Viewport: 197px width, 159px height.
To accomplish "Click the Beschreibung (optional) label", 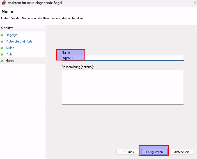I will click(78, 67).
